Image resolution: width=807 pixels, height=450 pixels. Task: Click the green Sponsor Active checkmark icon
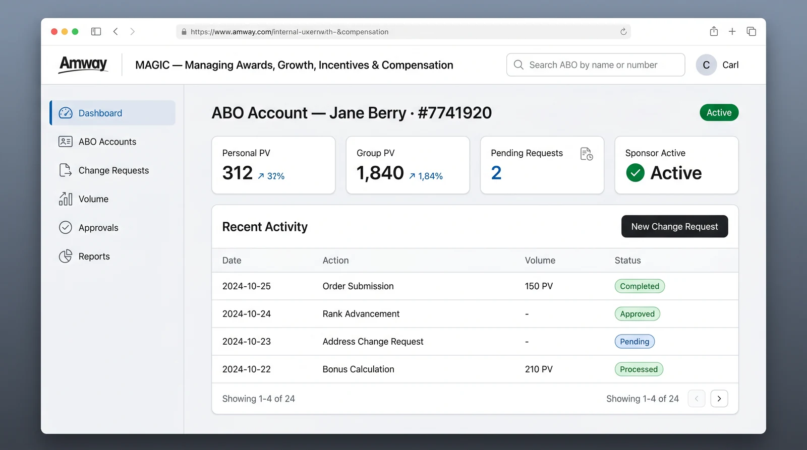(635, 173)
